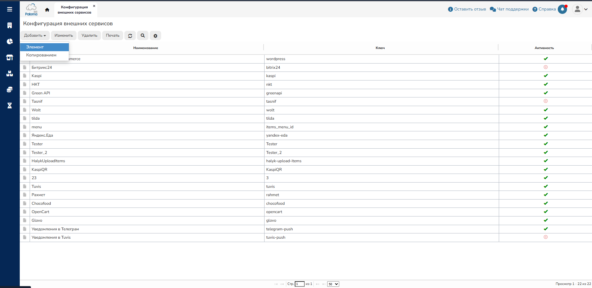Screen dimensions: 592x288
Task: Click the refresh icon in toolbar
Action: [x=130, y=36]
